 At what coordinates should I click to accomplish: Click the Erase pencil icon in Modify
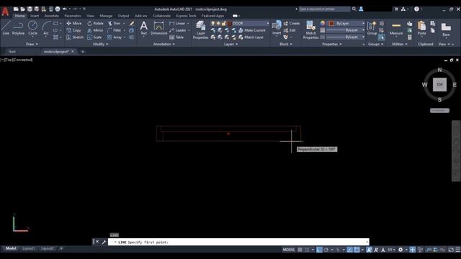point(132,23)
